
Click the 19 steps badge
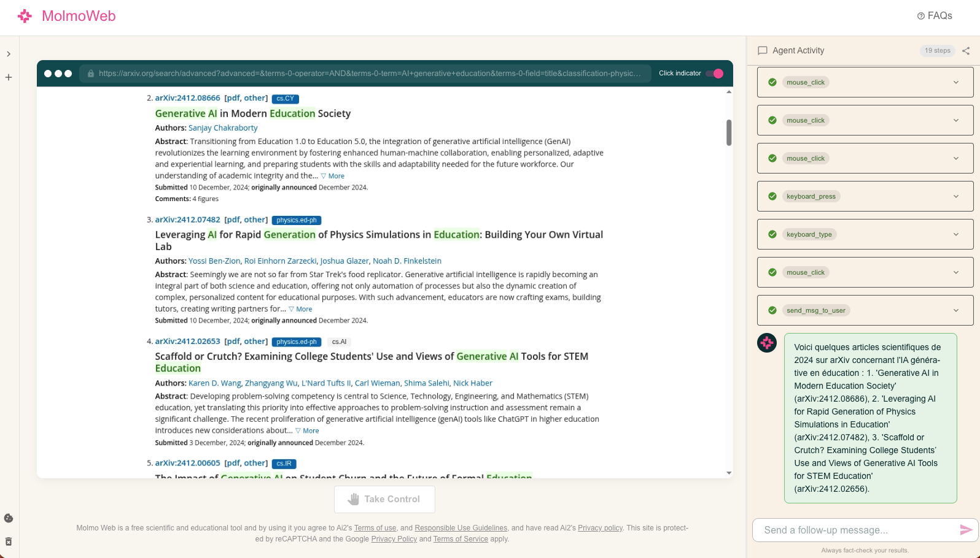coord(937,51)
